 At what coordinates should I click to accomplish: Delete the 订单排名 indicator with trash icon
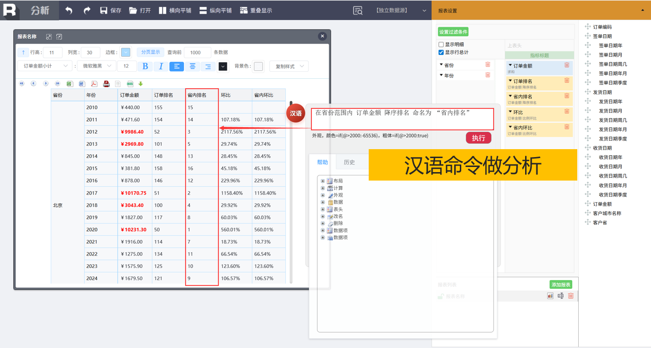[x=566, y=81]
